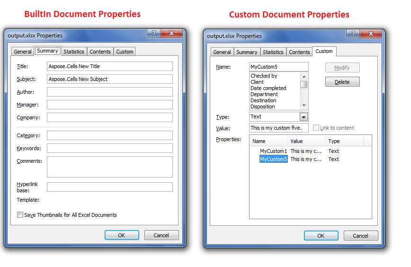Click the Title field with Aspose.Cells New Title
The width and height of the screenshot is (411, 267).
[x=110, y=66]
